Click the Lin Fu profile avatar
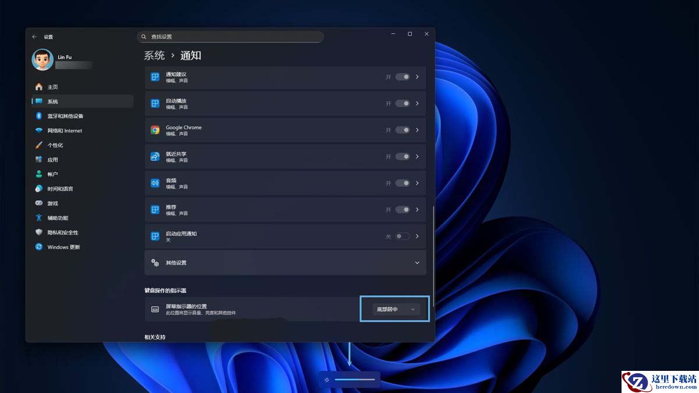699x393 pixels. [43, 60]
